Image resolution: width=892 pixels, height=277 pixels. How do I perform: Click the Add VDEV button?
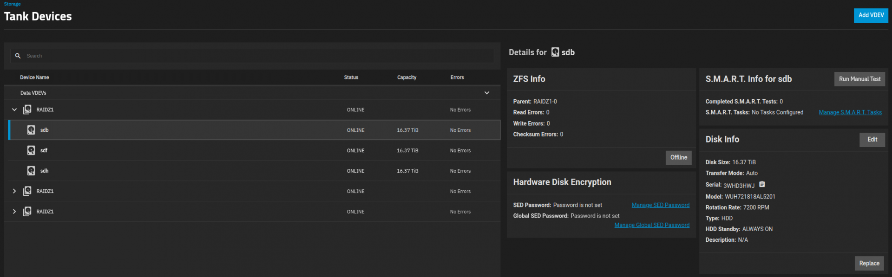tap(871, 15)
